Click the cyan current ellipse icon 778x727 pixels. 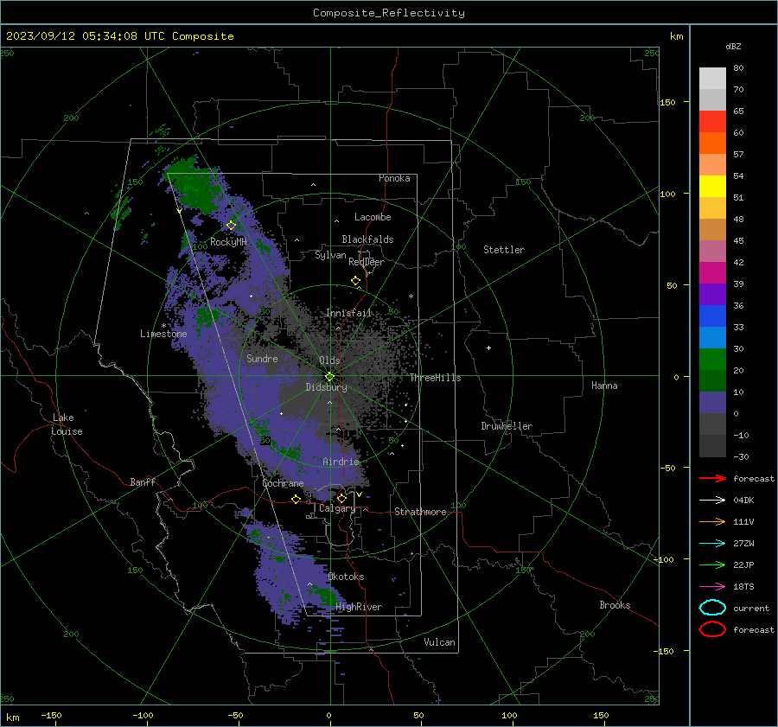coord(712,608)
